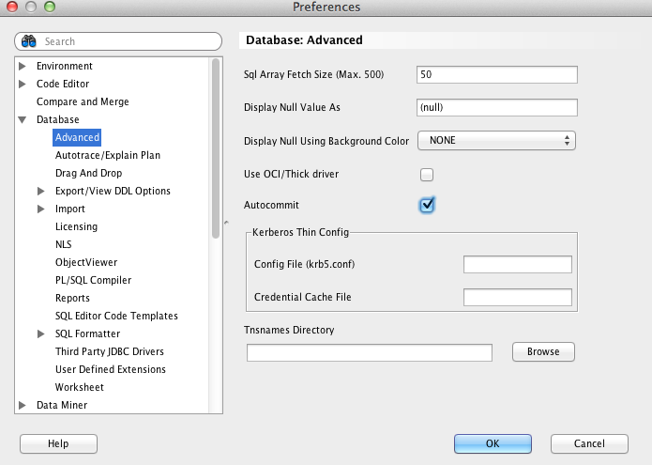
Task: Open the PL/SQL Compiler preferences
Action: 93,281
